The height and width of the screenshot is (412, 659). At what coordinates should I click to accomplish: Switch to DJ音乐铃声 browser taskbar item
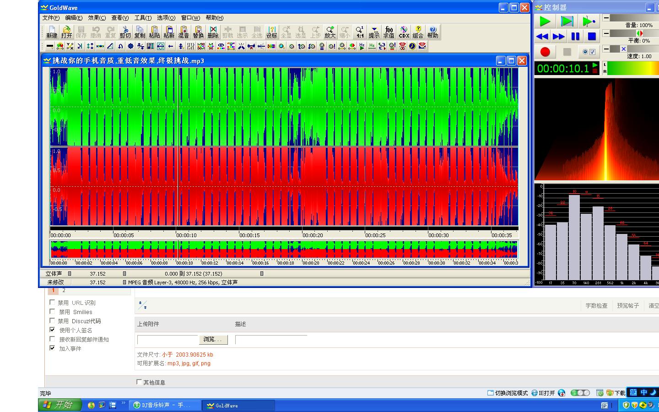(x=166, y=405)
